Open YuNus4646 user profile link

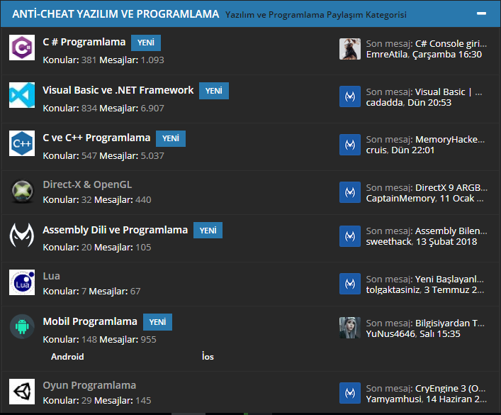390,333
